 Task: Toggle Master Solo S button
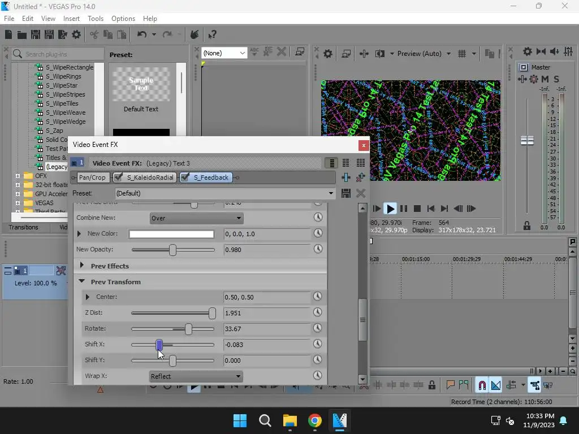[x=556, y=79]
